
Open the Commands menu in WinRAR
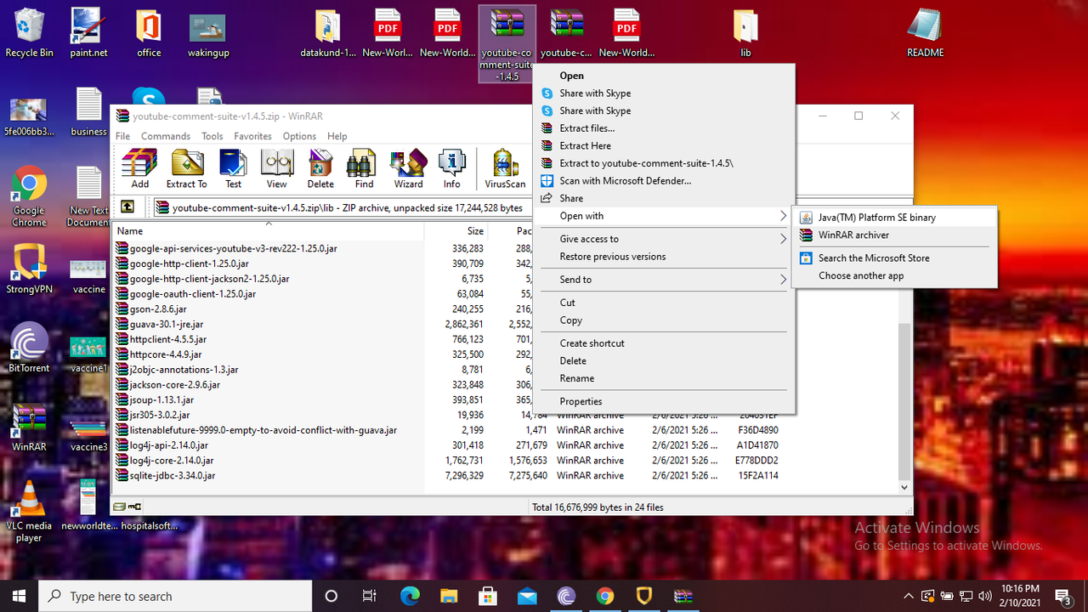point(166,136)
